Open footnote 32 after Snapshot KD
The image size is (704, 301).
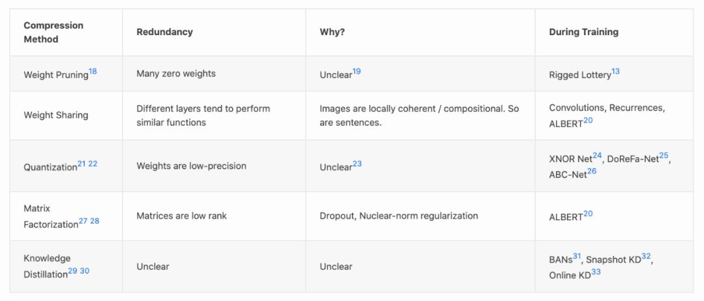[x=646, y=256]
